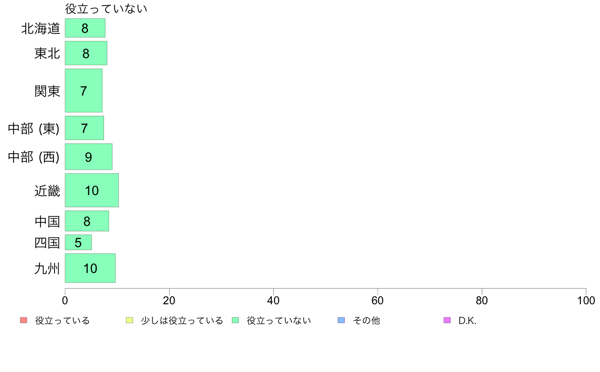Select the 近畿 bar showing 10
Image resolution: width=600 pixels, height=372 pixels.
point(92,190)
